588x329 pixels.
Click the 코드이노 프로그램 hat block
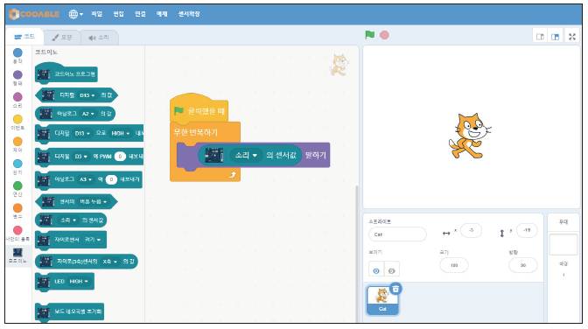coord(66,73)
